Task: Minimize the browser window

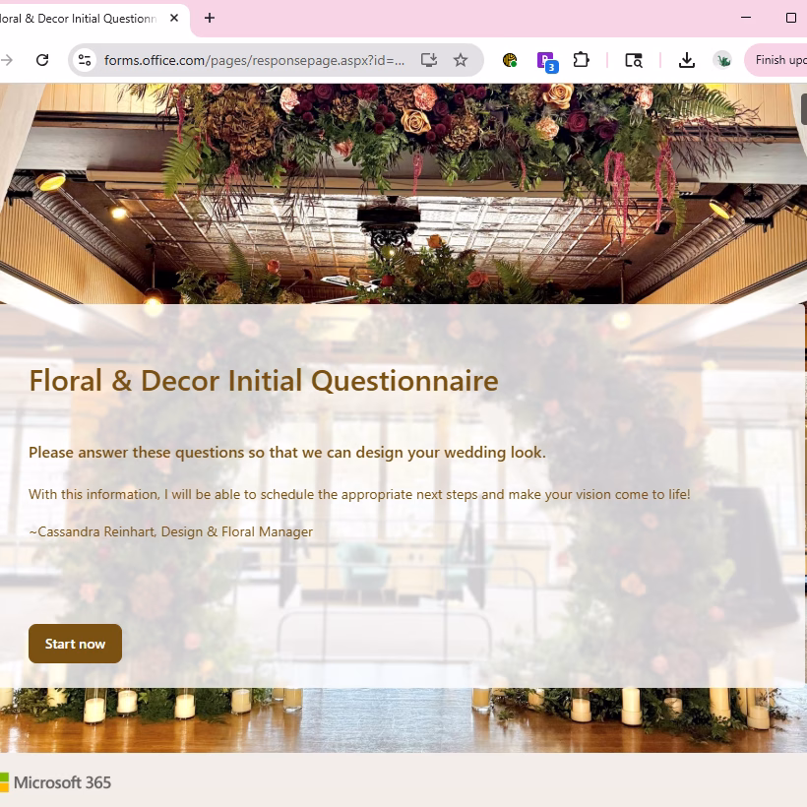Action: click(x=746, y=18)
